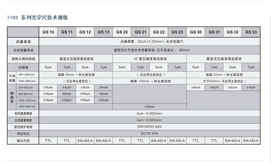Click the '±4um' value under GS 11
Viewport: 271px width, 162px height.
[67, 87]
